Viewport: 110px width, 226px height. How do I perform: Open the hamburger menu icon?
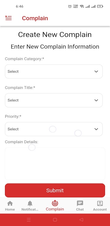tap(8, 18)
